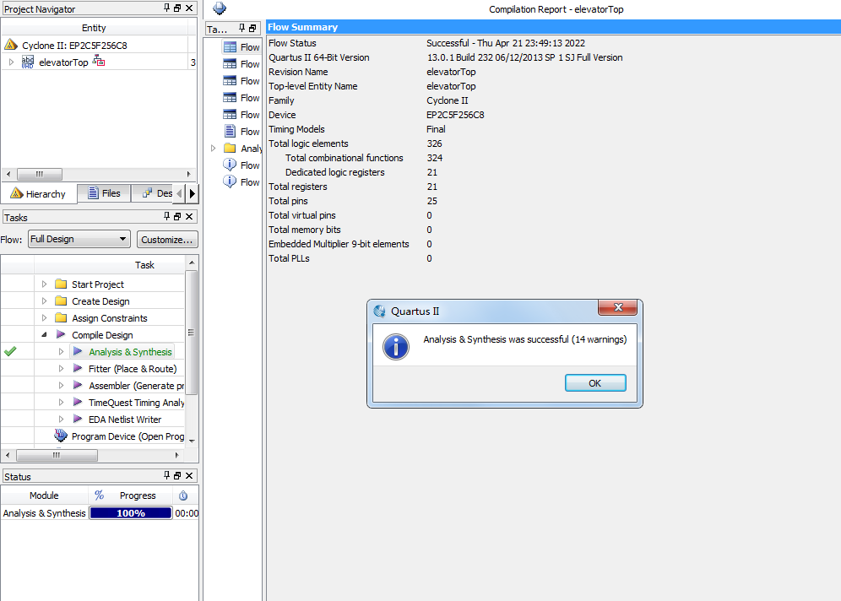Expand the Fitter (Place & Route) task

(x=61, y=368)
